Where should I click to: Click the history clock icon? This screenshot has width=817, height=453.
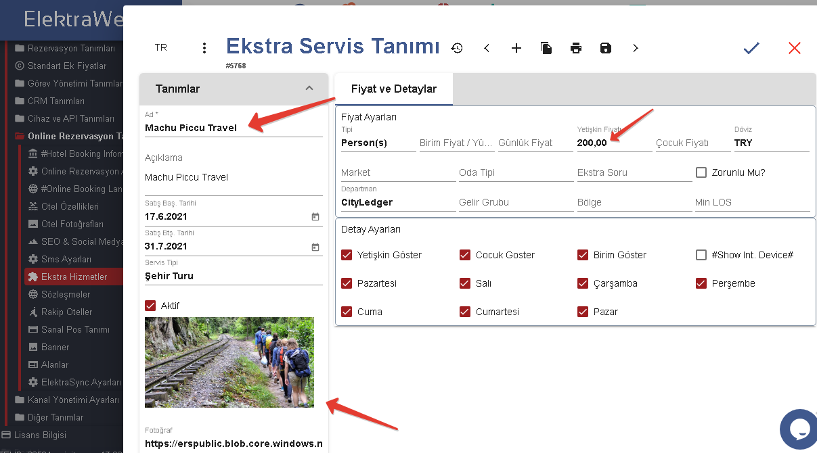click(457, 48)
